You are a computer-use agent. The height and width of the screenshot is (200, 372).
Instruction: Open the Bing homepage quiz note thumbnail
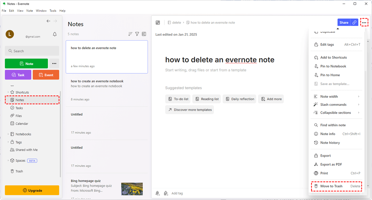click(132, 189)
